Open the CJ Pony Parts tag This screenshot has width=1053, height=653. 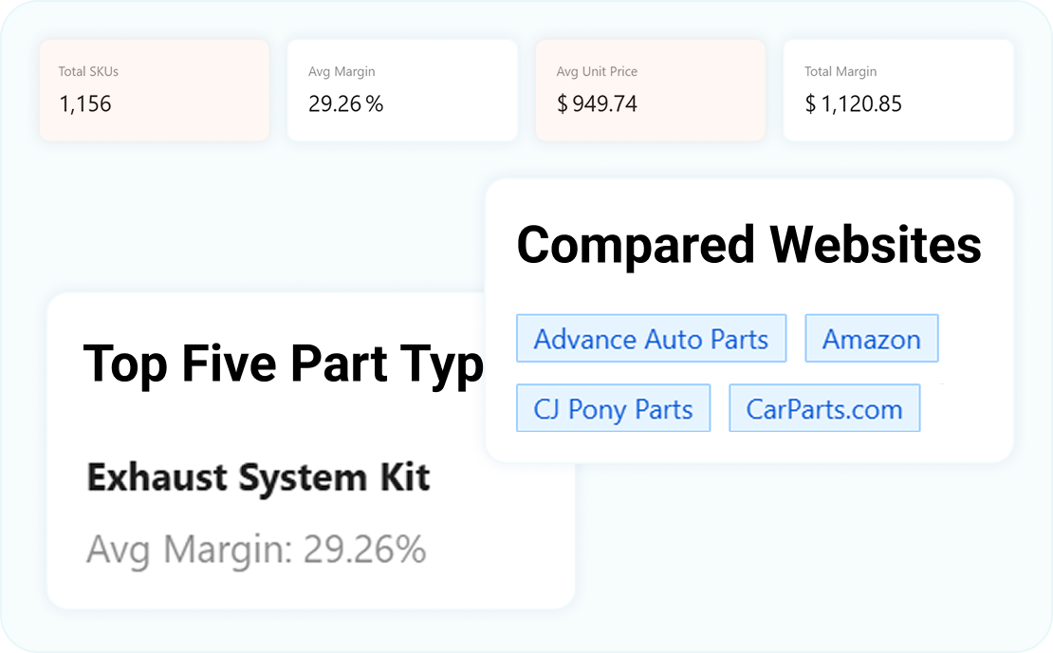[x=613, y=409]
